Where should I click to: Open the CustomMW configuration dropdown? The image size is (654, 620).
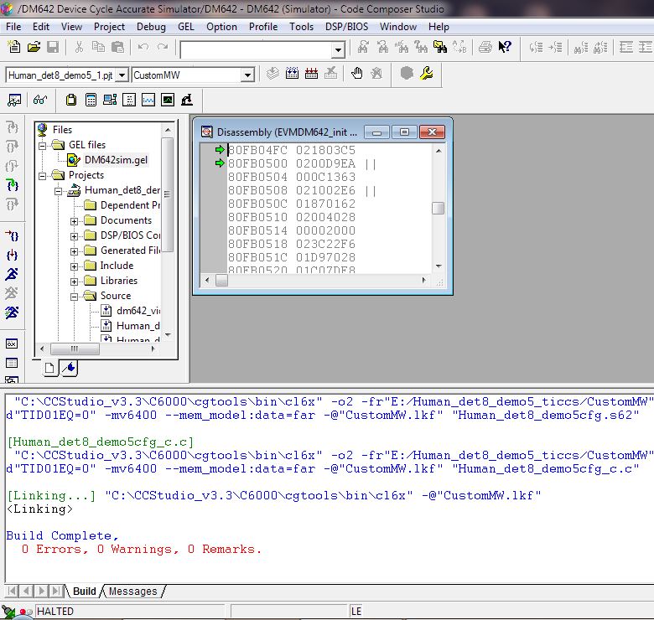(247, 75)
